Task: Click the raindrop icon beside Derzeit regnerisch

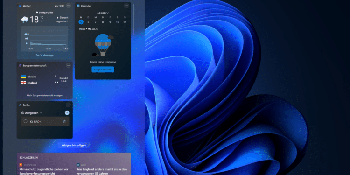Action: [58, 17]
